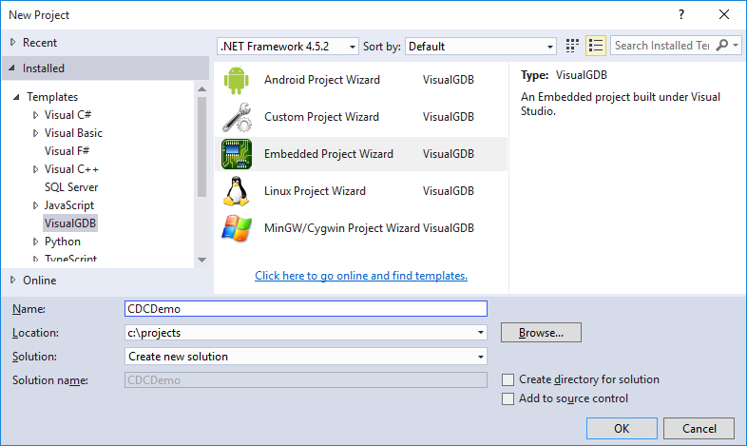Cancel the New Project dialog

click(699, 428)
